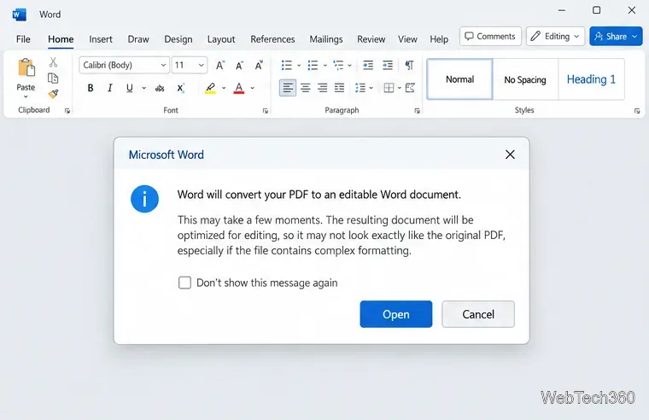649x420 pixels.
Task: Open the Editing mode dropdown
Action: click(x=555, y=37)
